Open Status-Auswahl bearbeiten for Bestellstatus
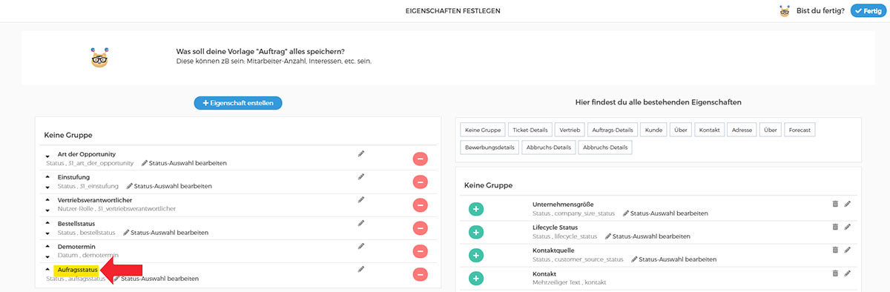 click(165, 232)
